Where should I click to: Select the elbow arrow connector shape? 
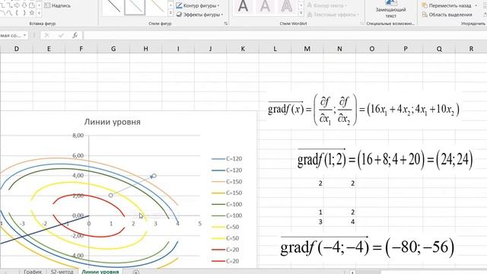(10, 5)
